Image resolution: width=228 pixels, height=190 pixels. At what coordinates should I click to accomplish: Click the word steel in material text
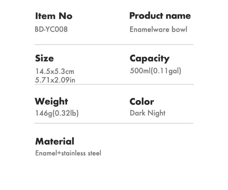[x=94, y=153]
